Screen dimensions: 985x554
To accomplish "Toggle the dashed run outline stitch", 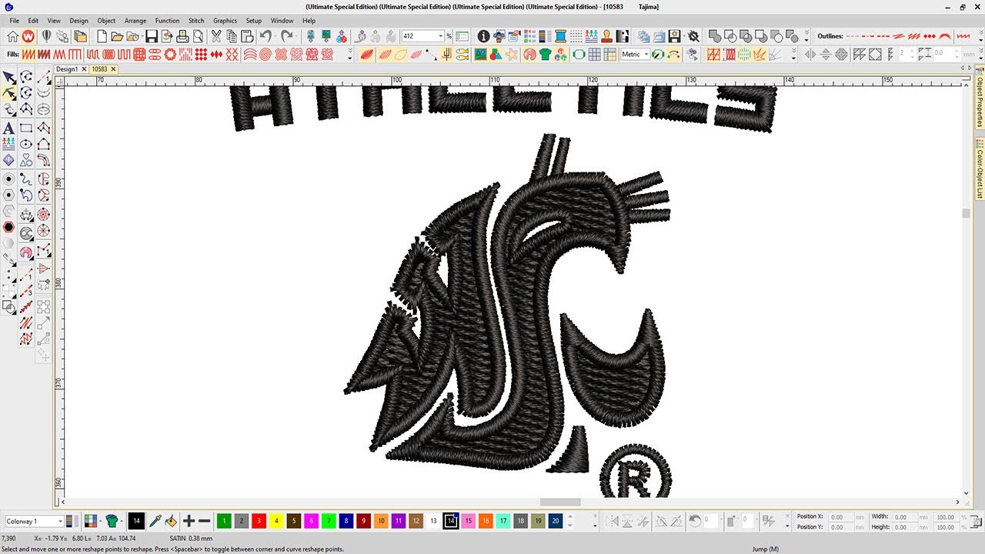I will 854,36.
